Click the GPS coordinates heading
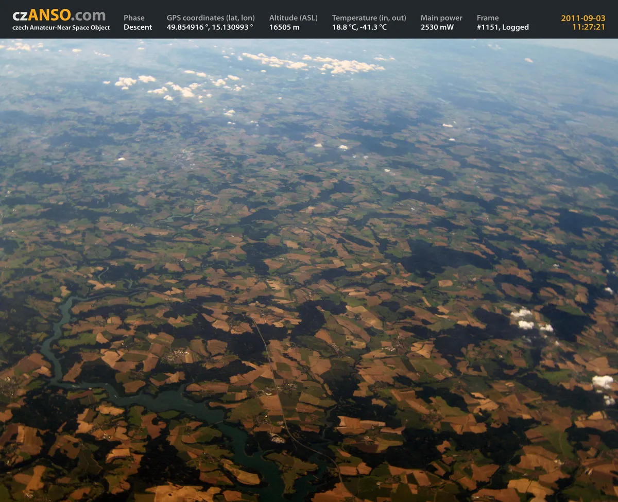 click(x=211, y=18)
